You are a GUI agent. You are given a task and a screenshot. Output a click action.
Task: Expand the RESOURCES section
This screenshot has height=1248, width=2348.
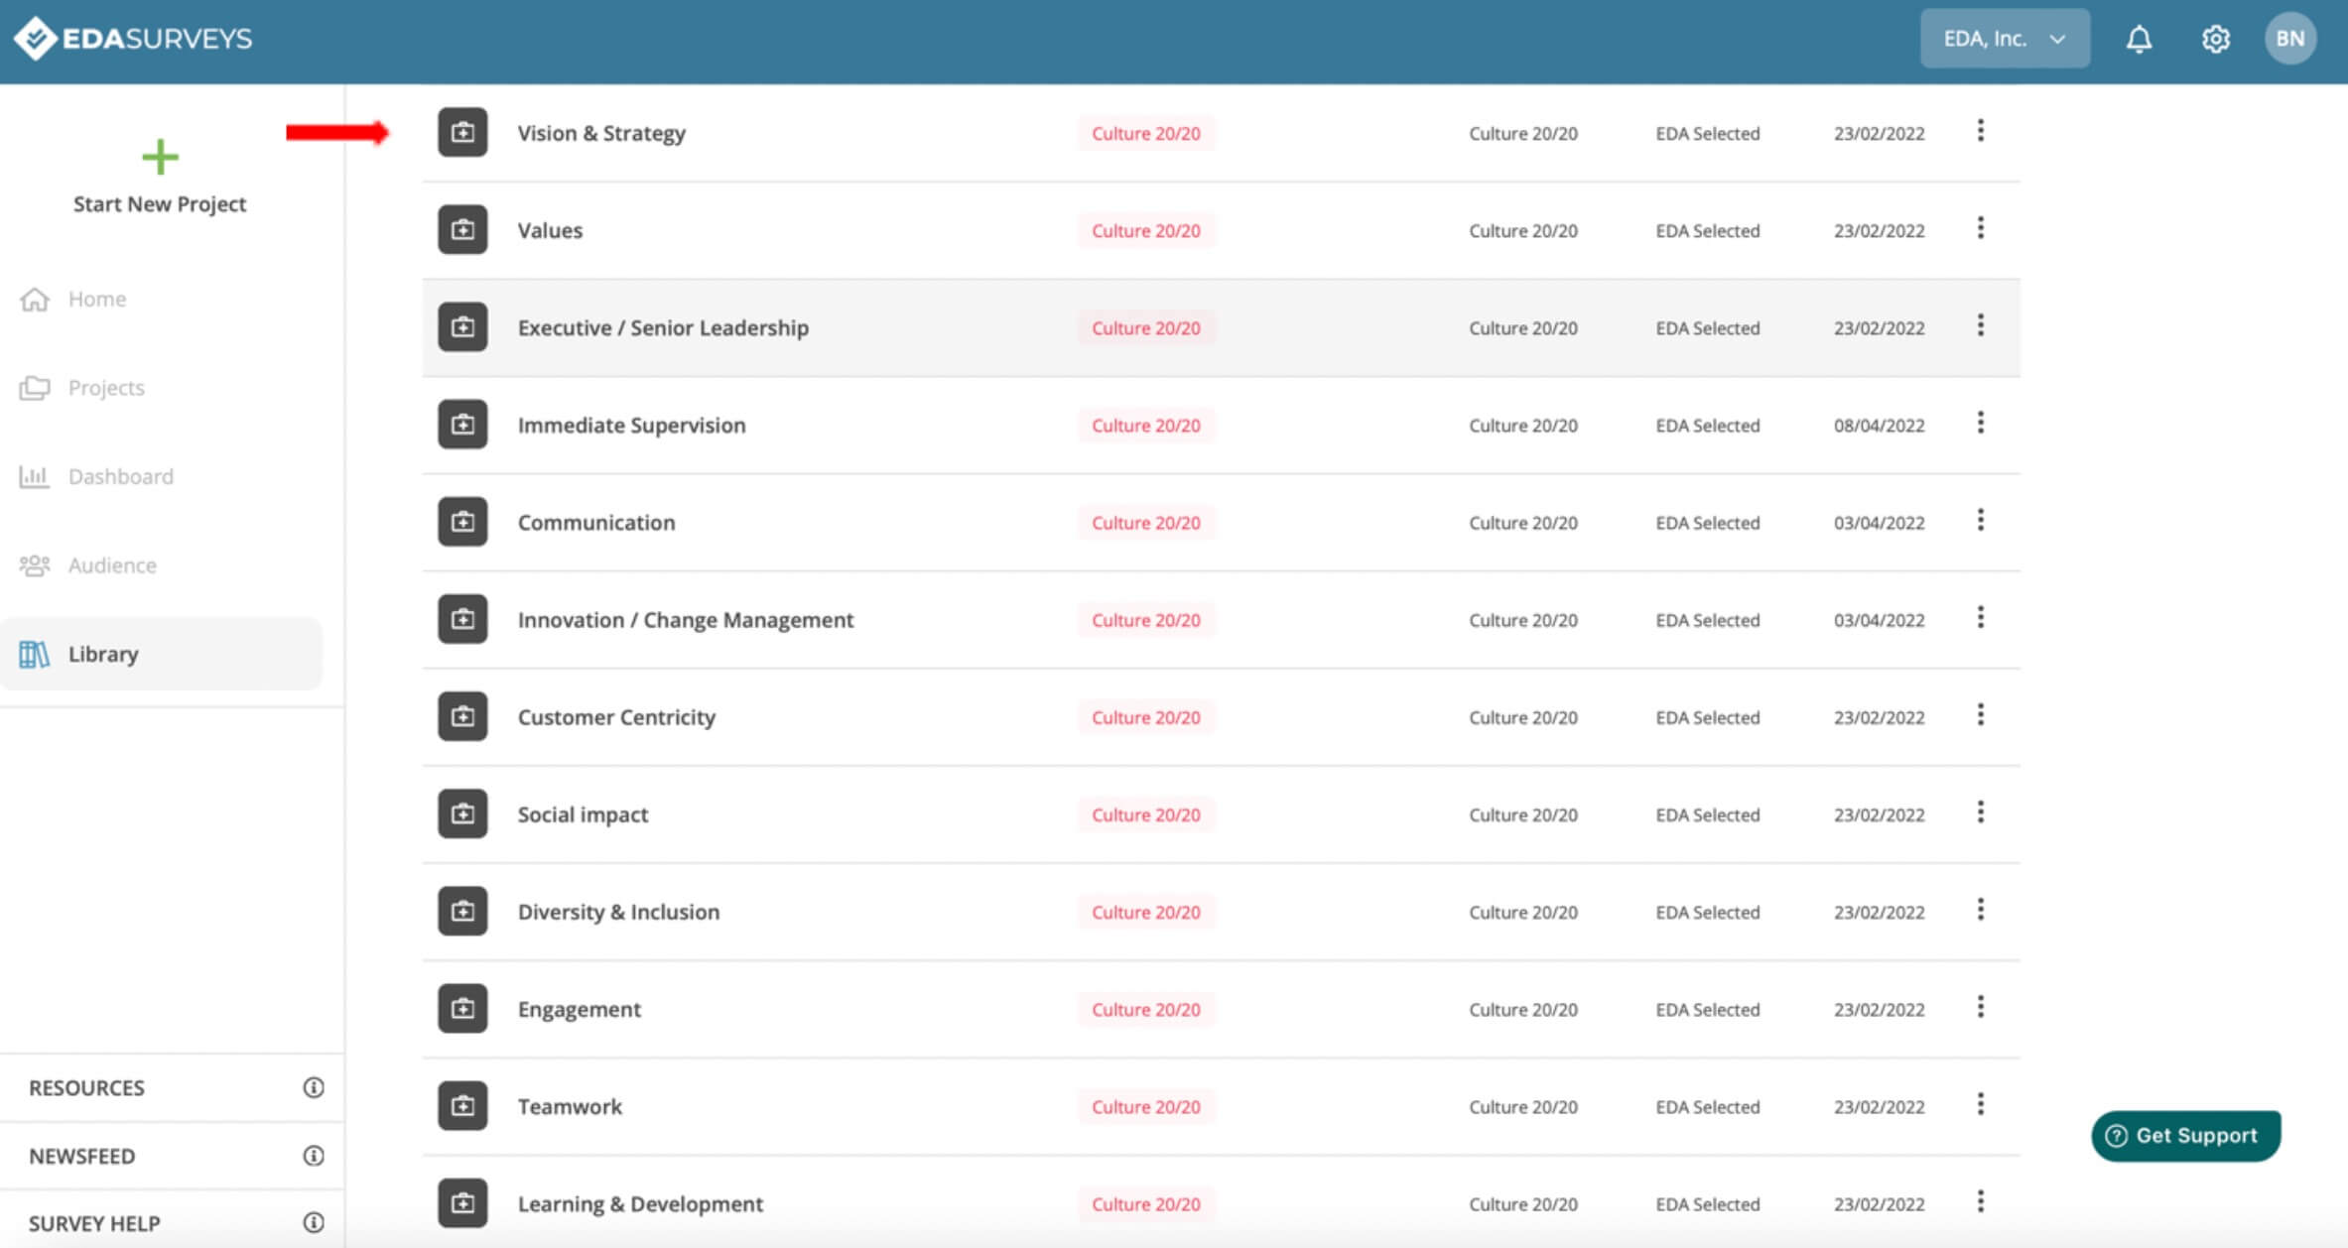coord(173,1087)
